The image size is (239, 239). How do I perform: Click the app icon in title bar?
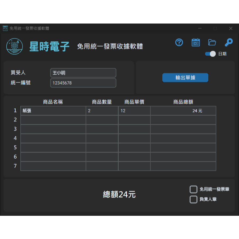[5, 28]
